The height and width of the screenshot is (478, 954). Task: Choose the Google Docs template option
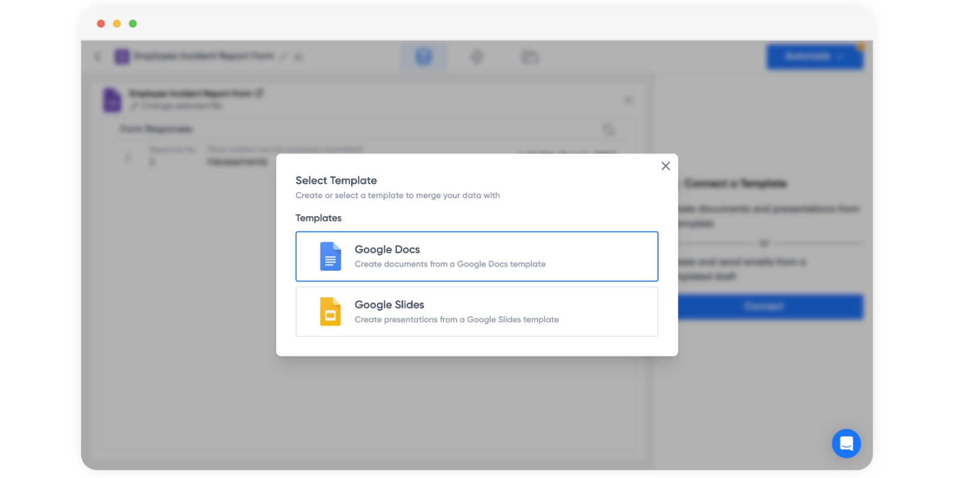pos(476,256)
